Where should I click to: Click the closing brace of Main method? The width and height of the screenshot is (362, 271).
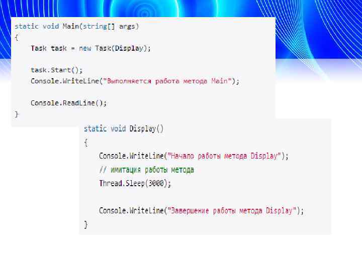click(17, 114)
